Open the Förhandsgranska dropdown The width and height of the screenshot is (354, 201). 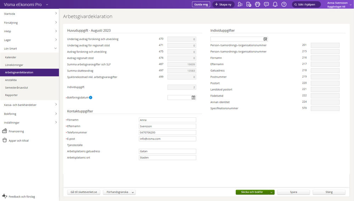[x=119, y=192]
